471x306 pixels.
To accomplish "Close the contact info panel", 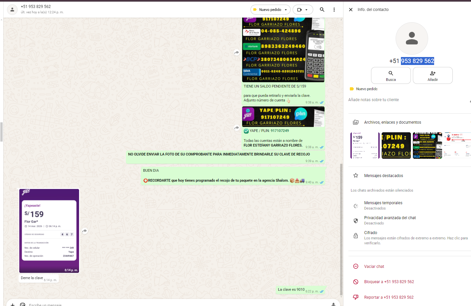I will [x=351, y=10].
